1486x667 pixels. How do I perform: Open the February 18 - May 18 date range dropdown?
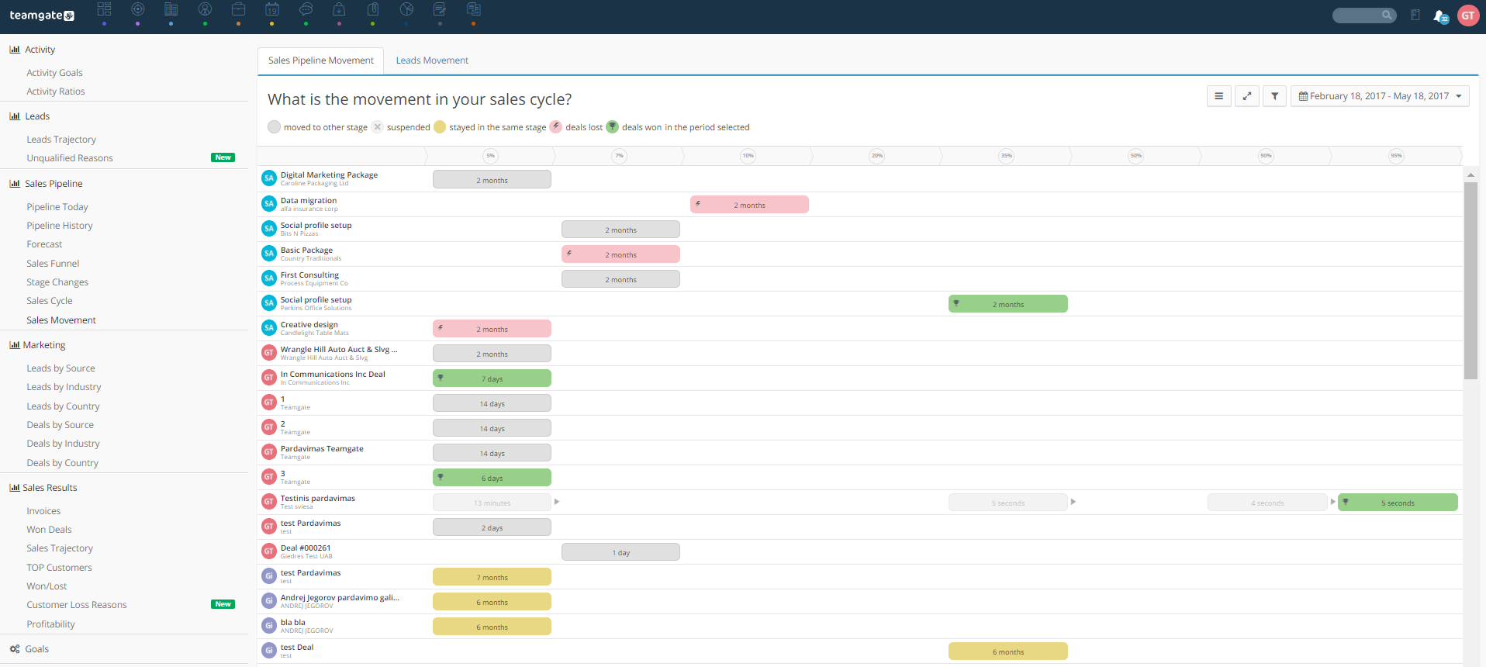pyautogui.click(x=1379, y=96)
